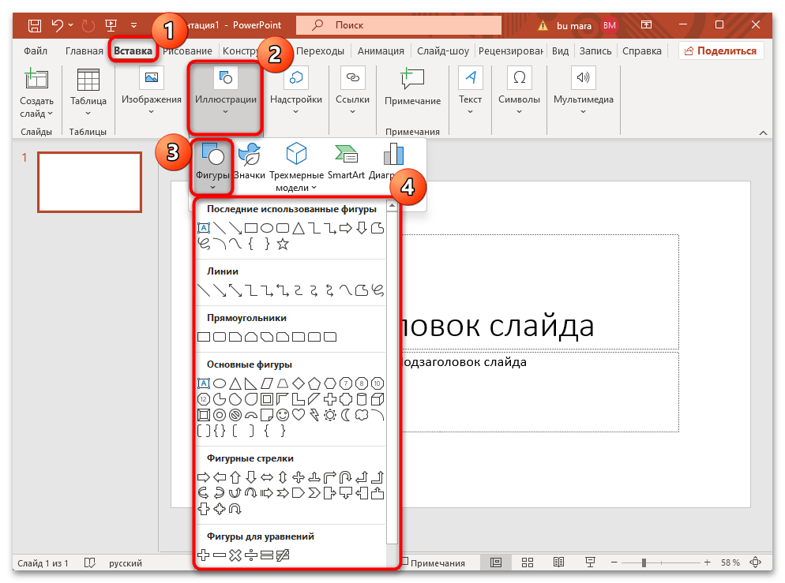The width and height of the screenshot is (785, 583).
Task: Open the Ссылки dropdown
Action: [352, 112]
